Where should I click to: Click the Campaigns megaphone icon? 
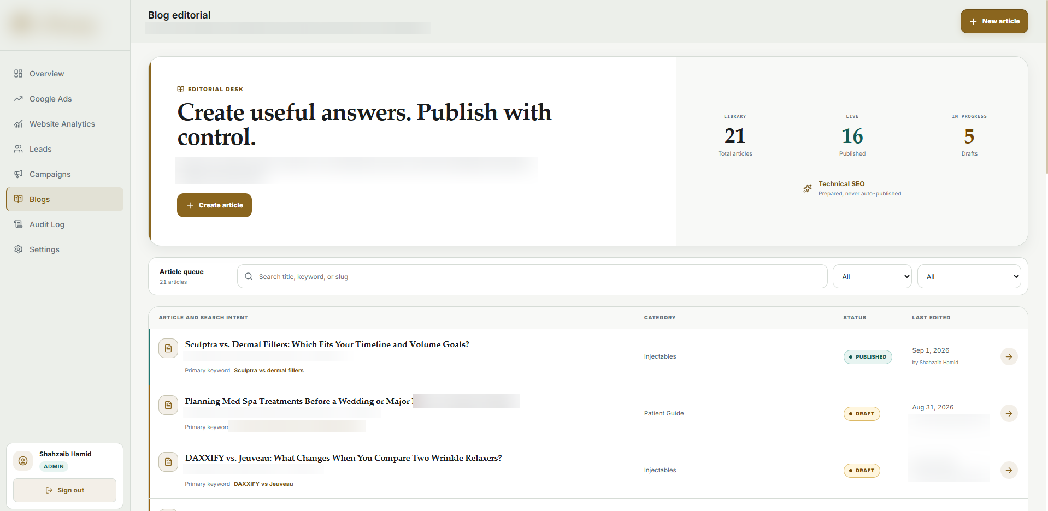click(19, 174)
